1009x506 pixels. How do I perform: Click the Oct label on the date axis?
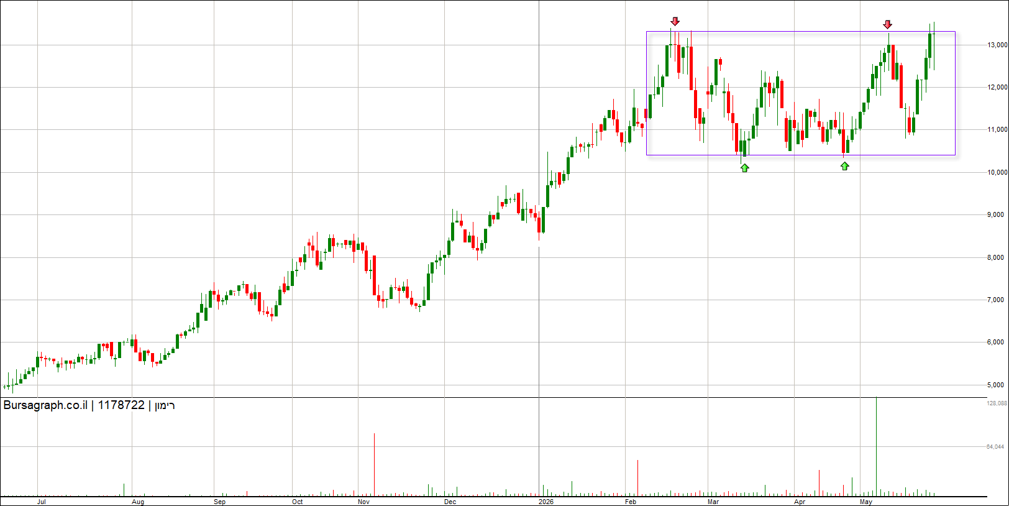coord(298,502)
